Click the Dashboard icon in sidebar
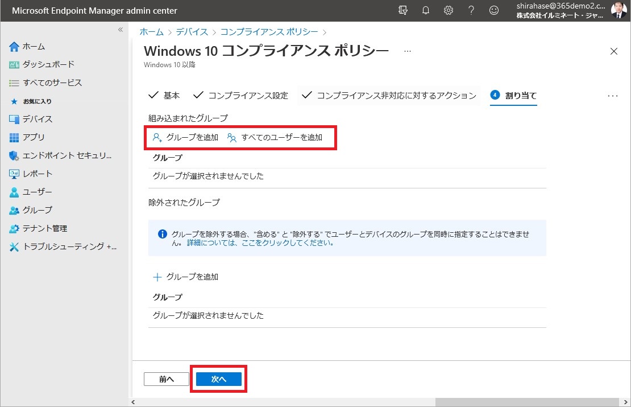 click(x=14, y=64)
